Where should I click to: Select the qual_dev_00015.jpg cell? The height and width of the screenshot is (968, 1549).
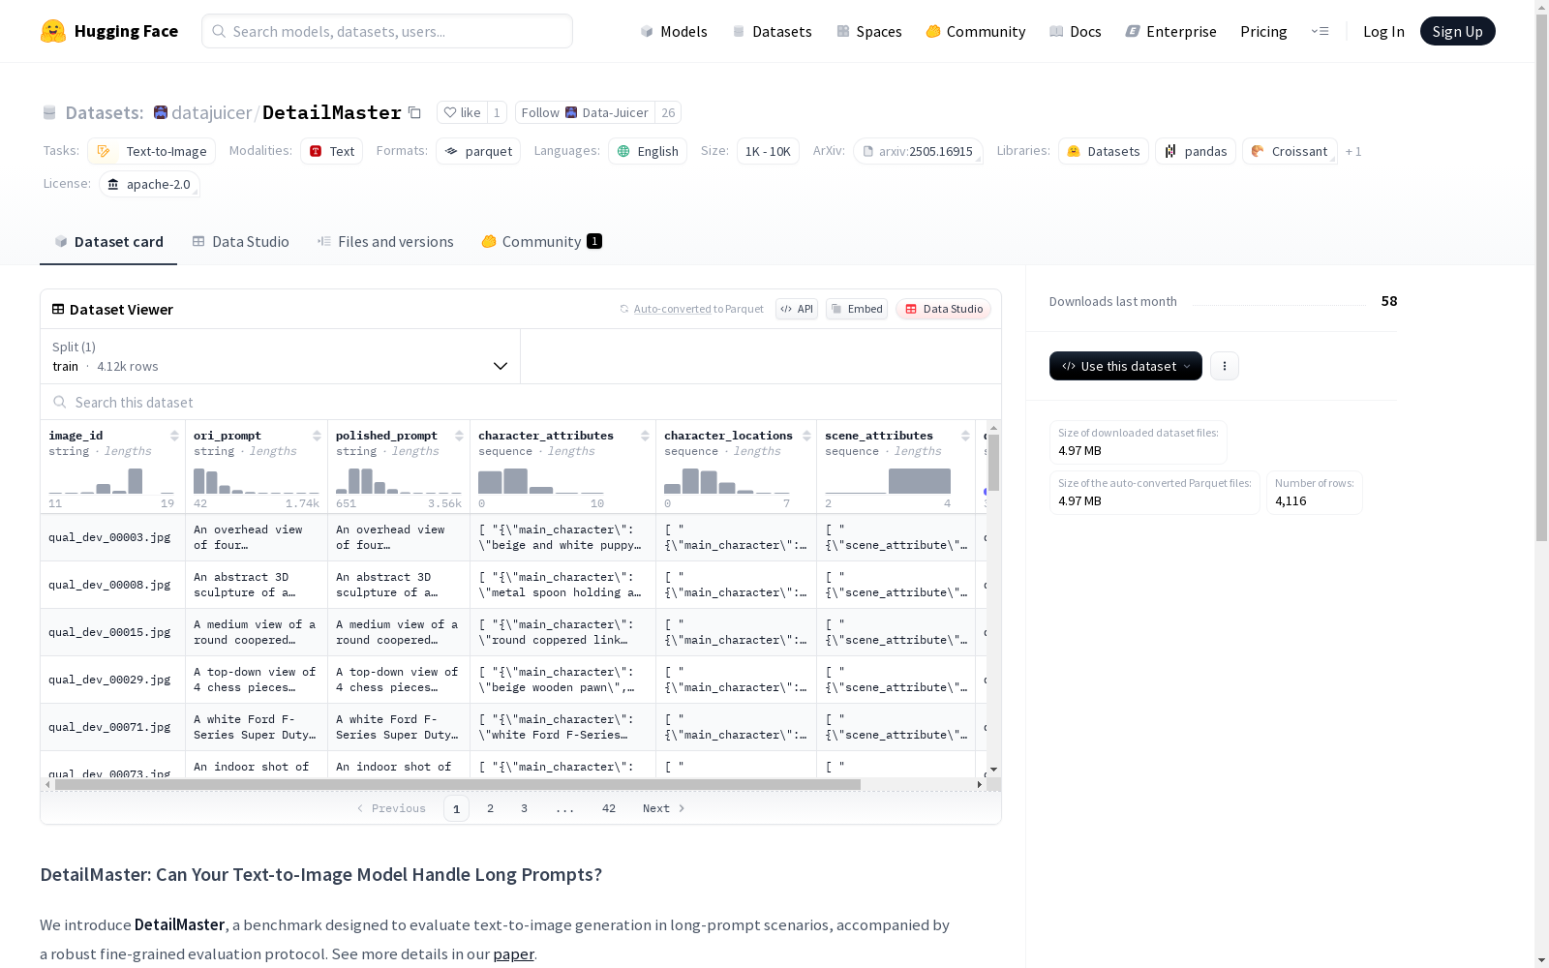[x=112, y=632]
